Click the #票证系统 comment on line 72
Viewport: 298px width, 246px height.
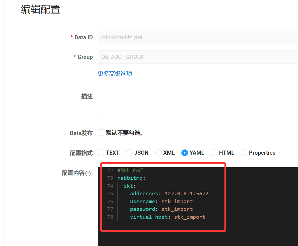tap(130, 170)
